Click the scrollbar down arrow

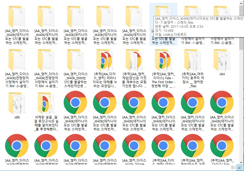(241, 162)
